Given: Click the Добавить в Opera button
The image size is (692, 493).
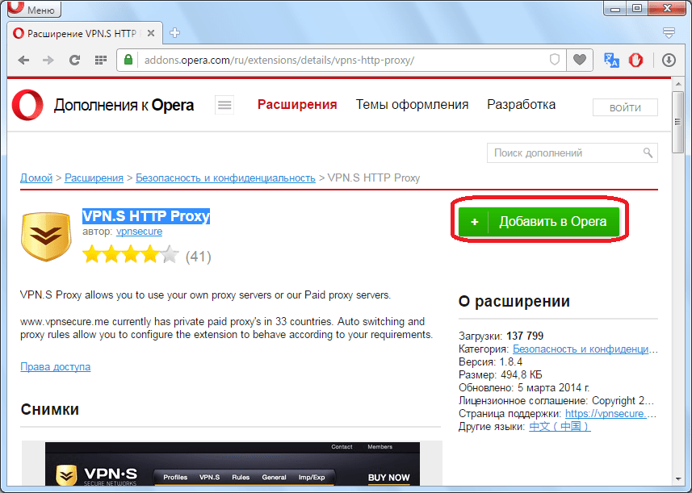Looking at the screenshot, I should [539, 221].
